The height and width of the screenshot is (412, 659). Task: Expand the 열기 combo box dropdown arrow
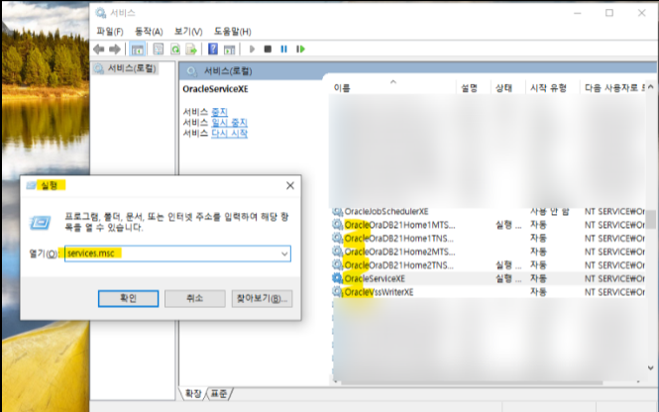pyautogui.click(x=284, y=254)
